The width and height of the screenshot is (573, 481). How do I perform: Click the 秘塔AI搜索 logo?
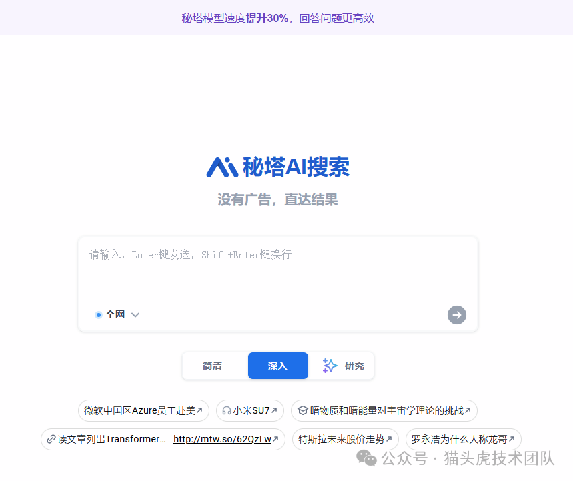pyautogui.click(x=277, y=167)
